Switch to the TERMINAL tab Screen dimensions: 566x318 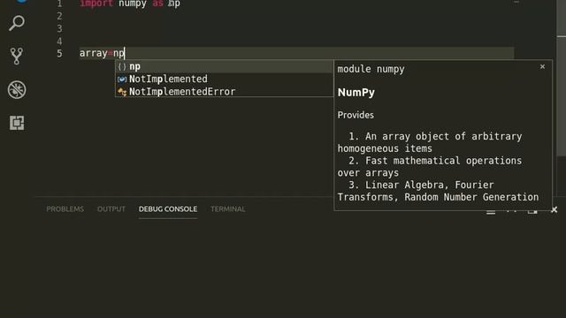[x=228, y=209]
